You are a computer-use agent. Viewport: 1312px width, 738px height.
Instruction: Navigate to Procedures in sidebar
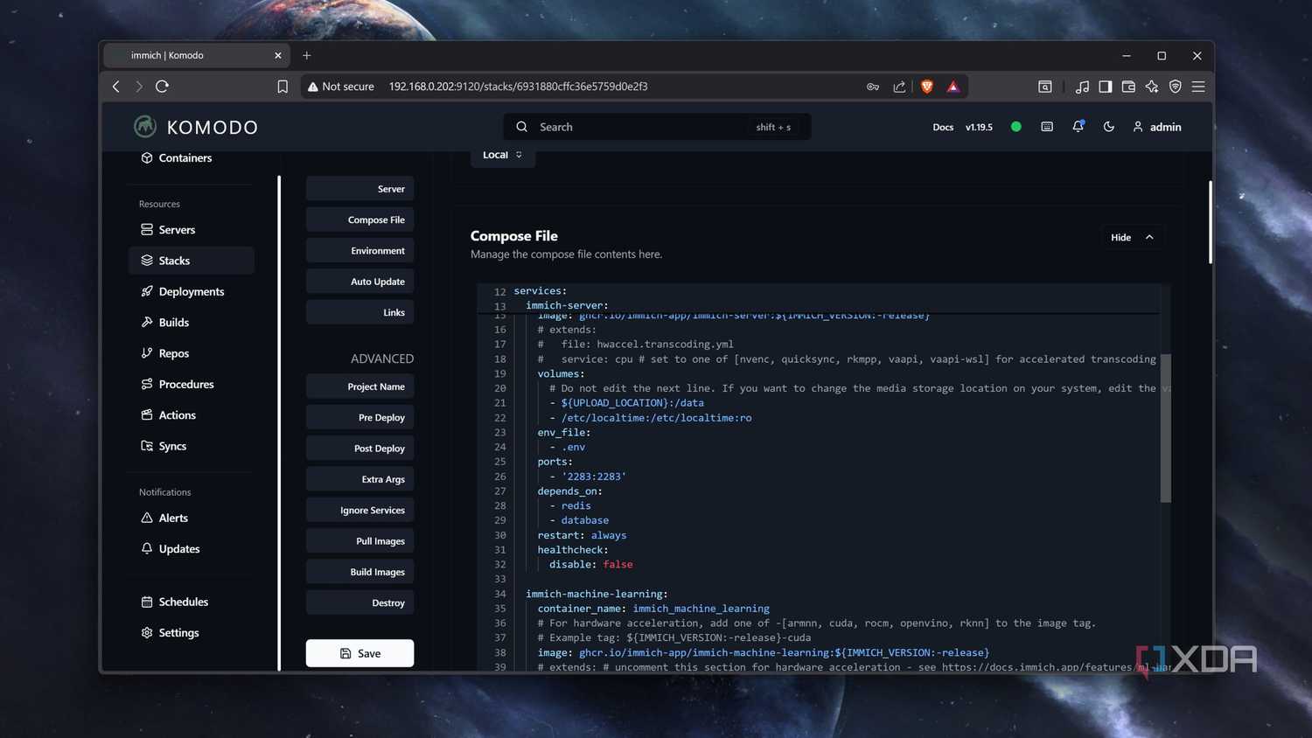191,384
